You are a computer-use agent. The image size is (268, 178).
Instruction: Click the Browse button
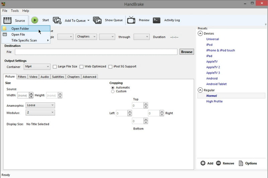point(187,52)
